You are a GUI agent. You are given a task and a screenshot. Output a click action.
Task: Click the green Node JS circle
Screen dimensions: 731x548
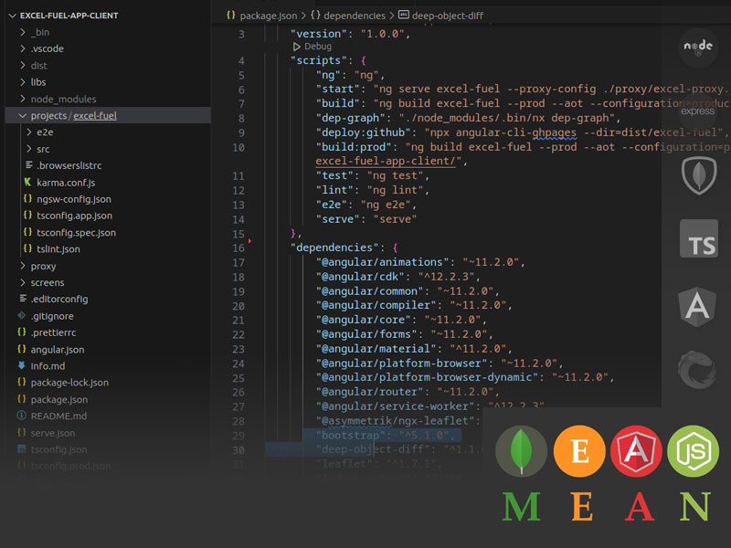(693, 451)
